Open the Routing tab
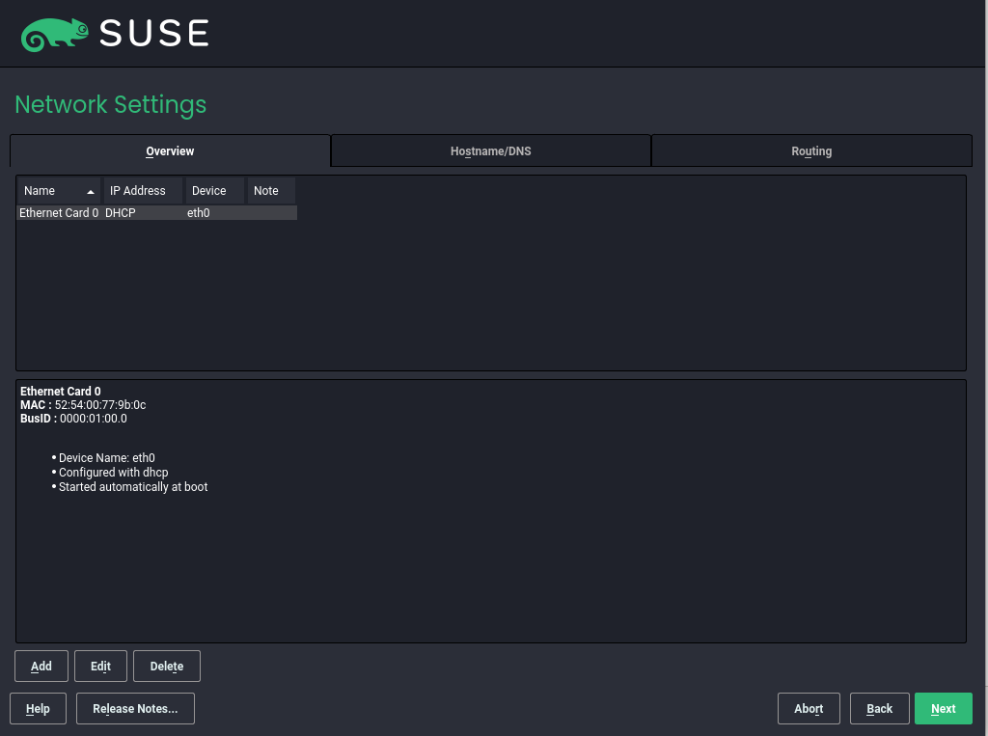 coord(810,150)
